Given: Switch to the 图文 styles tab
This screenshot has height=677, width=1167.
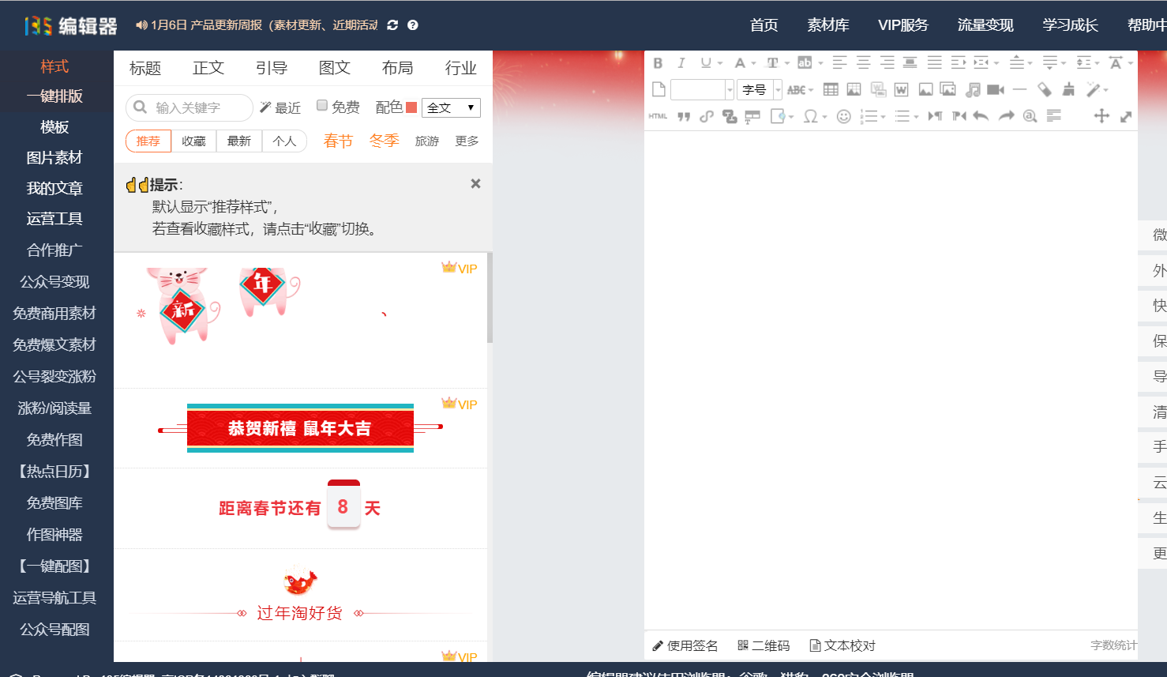Looking at the screenshot, I should point(334,67).
